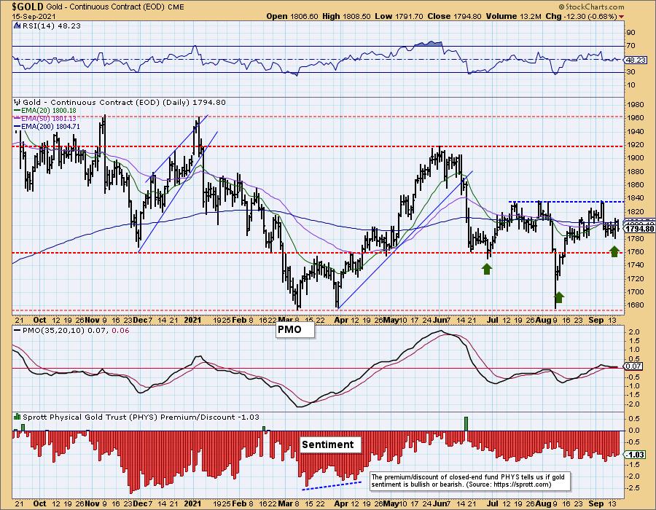
Task: Click the green up-arrow at the August low
Action: pyautogui.click(x=559, y=297)
